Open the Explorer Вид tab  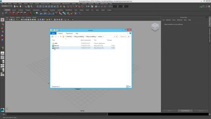coord(77,33)
